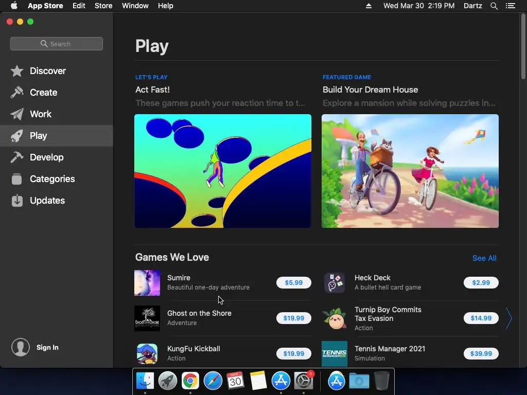Open the Sumire app icon
This screenshot has height=395, width=527.
(147, 283)
